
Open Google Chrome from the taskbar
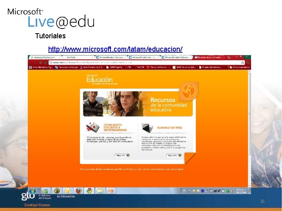coord(89,191)
